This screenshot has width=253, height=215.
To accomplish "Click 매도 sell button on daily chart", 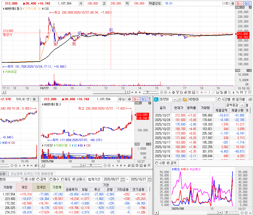I will click(x=144, y=99).
